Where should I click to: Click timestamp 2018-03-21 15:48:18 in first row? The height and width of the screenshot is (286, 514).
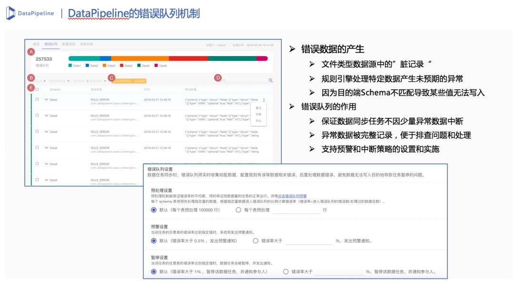158,99
